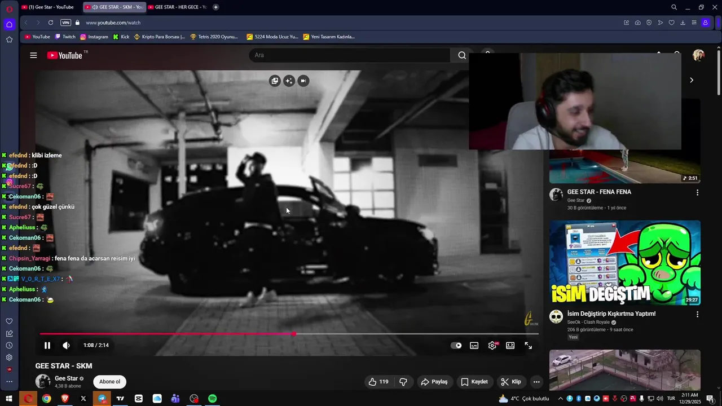Screen dimensions: 722x406
Task: Open the Opera sidebar heart icon
Action: pyautogui.click(x=9, y=321)
